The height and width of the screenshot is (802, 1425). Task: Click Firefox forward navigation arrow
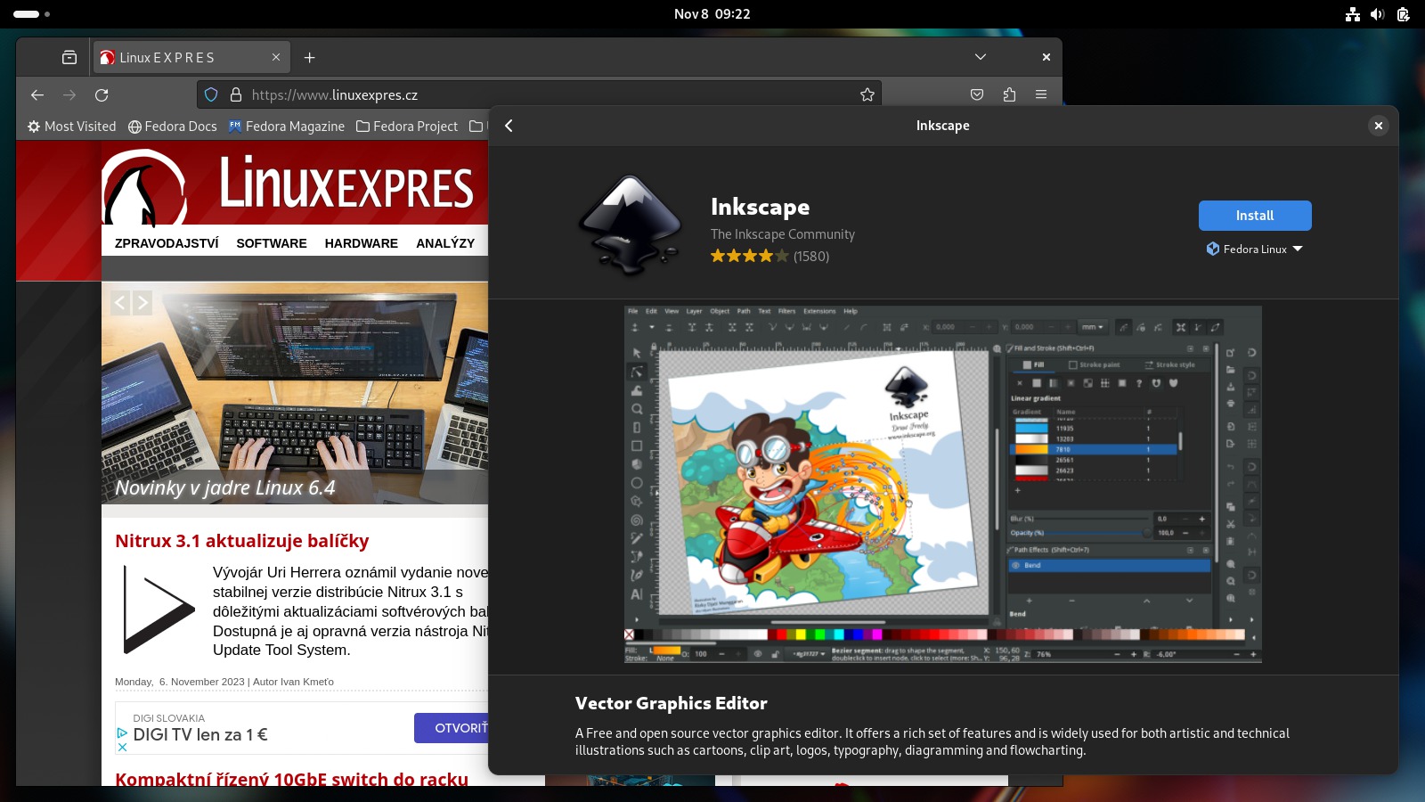point(69,94)
